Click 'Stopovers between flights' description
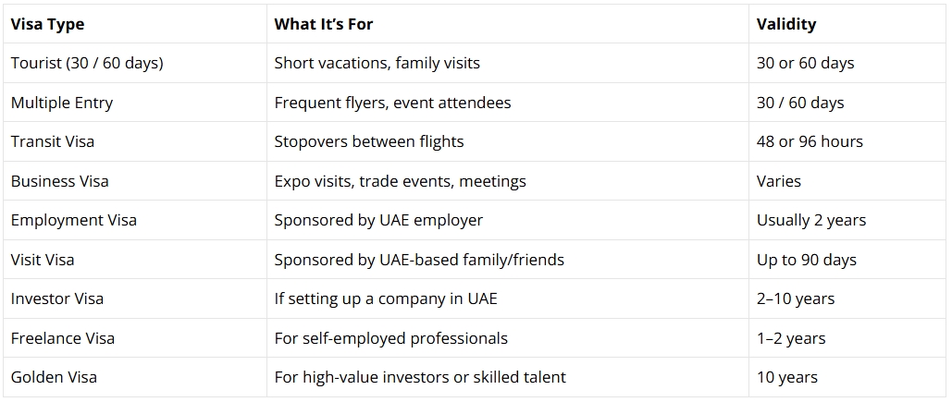The image size is (952, 402). (x=368, y=141)
